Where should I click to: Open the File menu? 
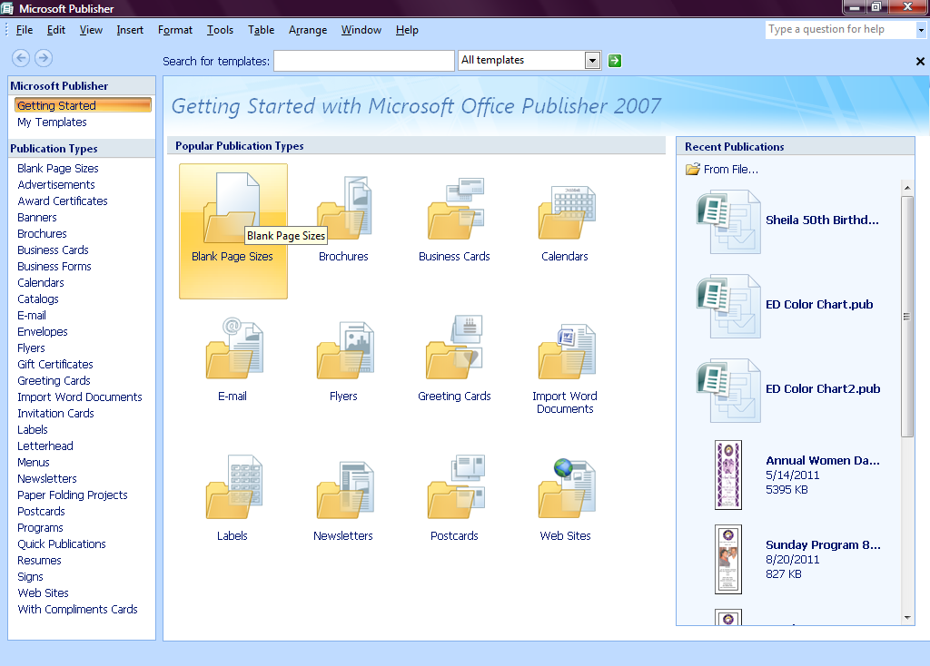point(25,30)
